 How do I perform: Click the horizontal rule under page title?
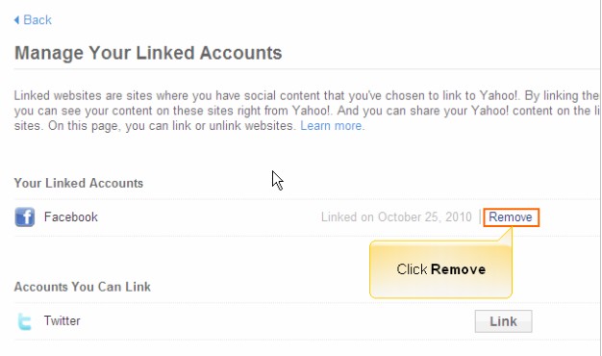[307, 69]
